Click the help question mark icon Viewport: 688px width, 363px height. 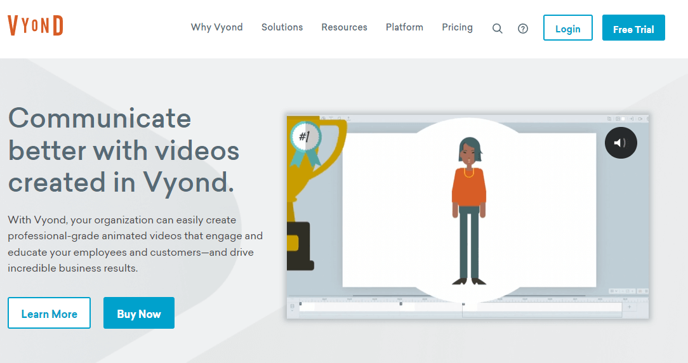pos(522,29)
